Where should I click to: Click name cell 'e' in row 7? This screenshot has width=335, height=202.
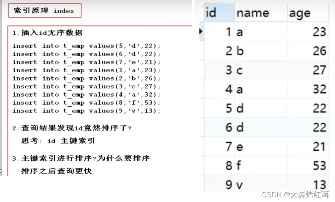coord(261,147)
